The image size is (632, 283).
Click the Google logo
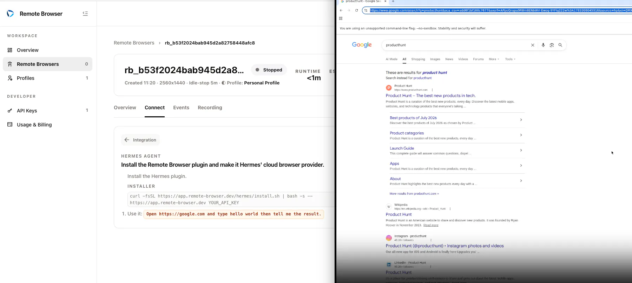(362, 45)
